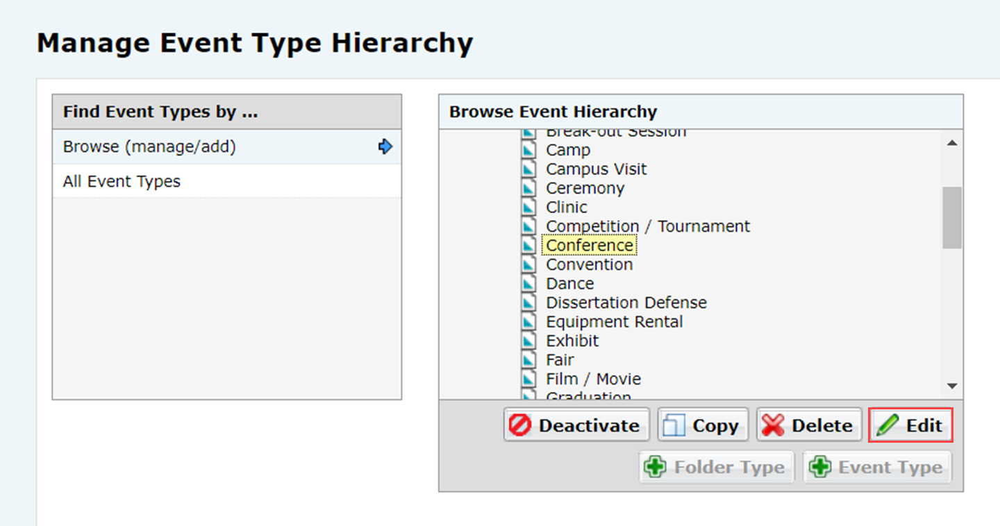This screenshot has height=526, width=1000.
Task: Edit the selected event type
Action: tap(910, 425)
